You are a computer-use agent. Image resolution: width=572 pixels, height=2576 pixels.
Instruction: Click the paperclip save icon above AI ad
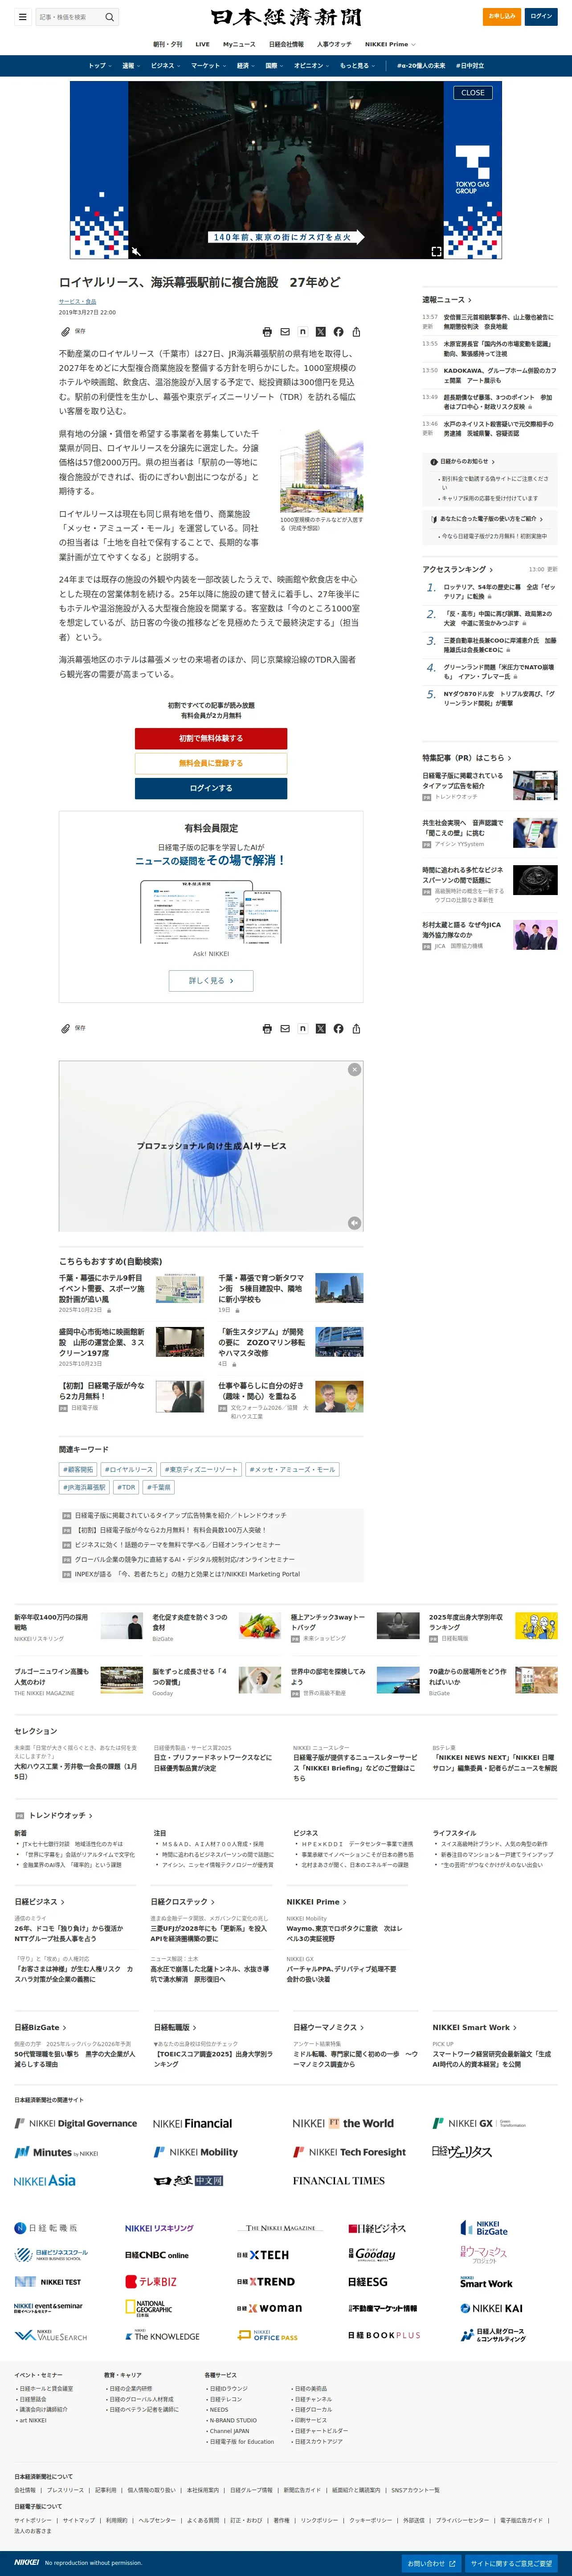tap(66, 1028)
